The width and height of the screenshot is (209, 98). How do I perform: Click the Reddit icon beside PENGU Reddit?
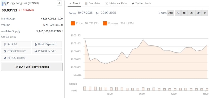35,51
